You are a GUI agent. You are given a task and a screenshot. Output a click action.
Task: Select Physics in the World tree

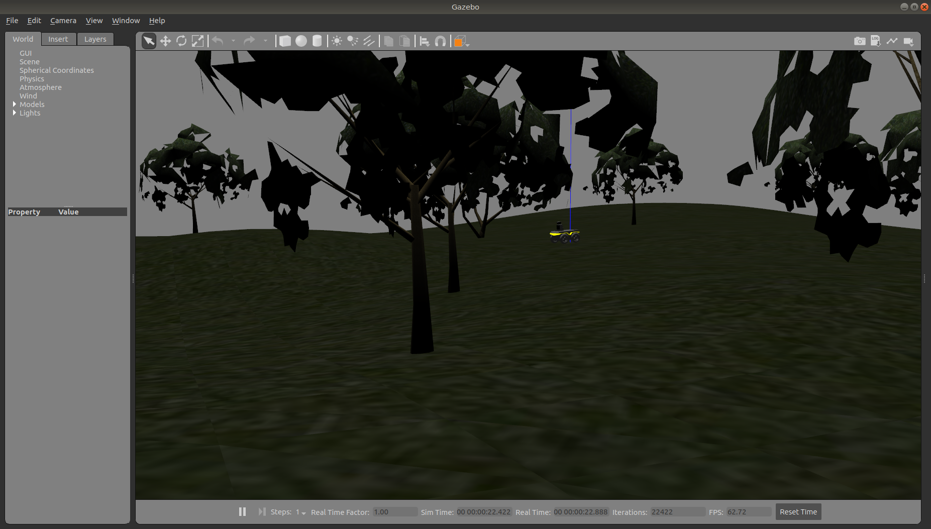click(x=32, y=79)
